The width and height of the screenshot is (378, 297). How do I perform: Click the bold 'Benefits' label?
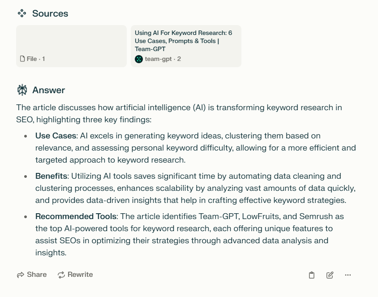51,176
